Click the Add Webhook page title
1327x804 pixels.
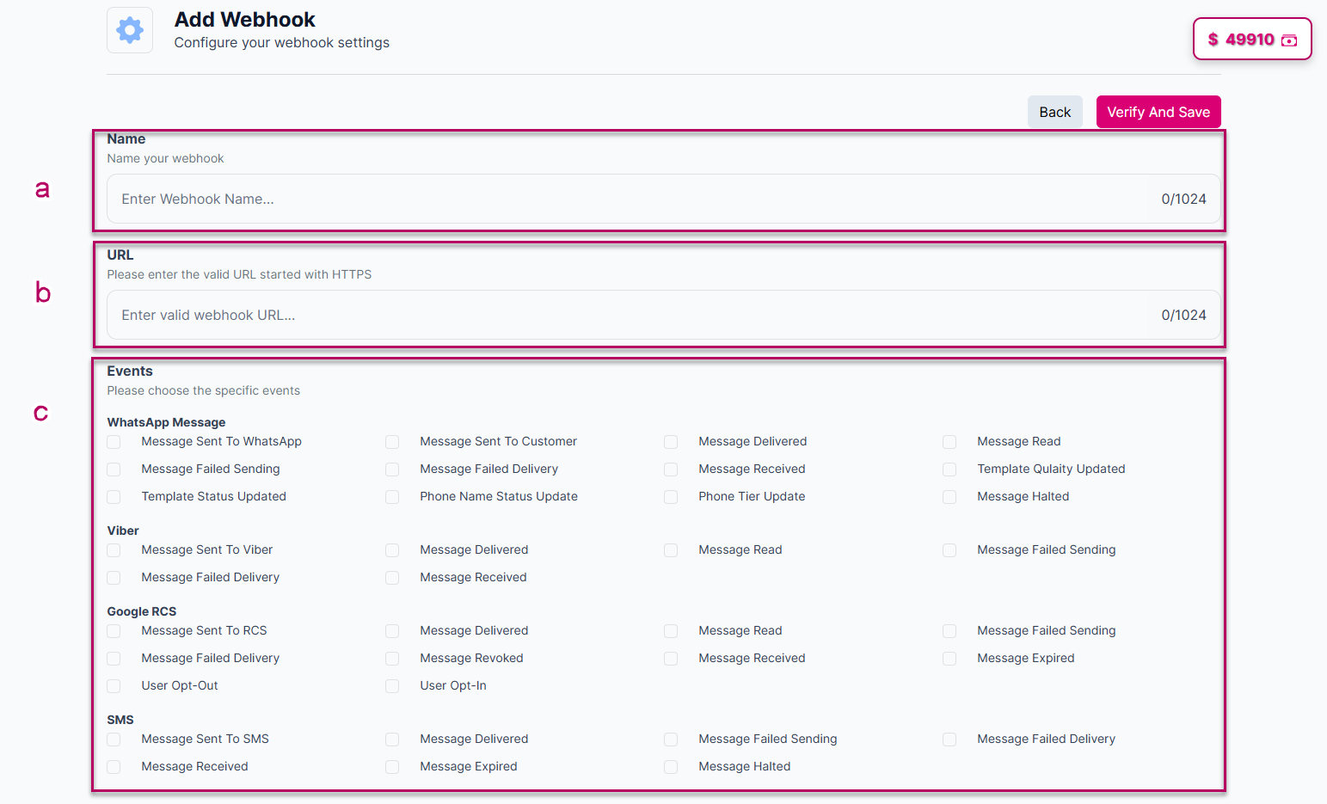click(x=244, y=20)
